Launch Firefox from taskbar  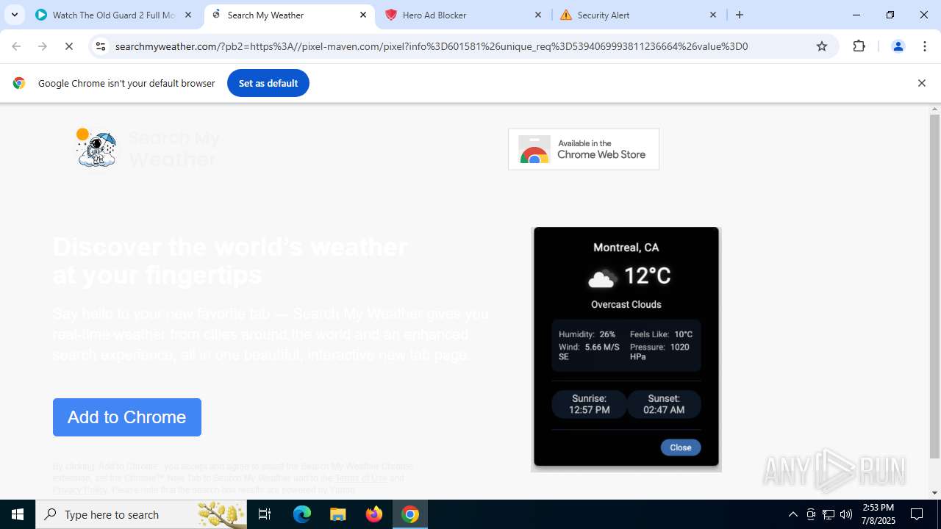click(374, 514)
